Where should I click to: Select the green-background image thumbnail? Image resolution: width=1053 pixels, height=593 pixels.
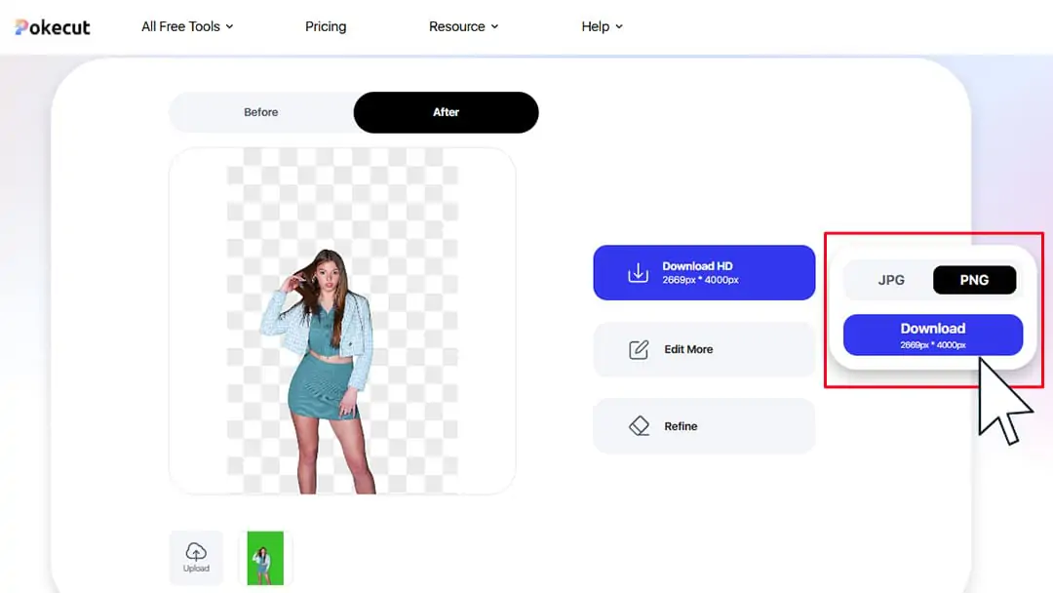[265, 558]
